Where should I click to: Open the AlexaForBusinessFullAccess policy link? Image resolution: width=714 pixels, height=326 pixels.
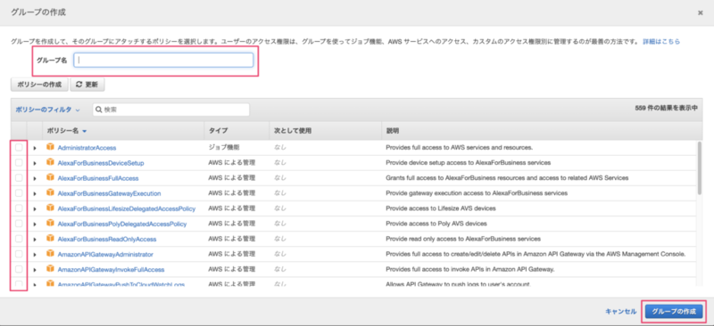pos(98,178)
